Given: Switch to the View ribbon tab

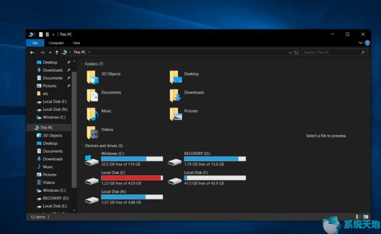Looking at the screenshot, I should pos(76,43).
